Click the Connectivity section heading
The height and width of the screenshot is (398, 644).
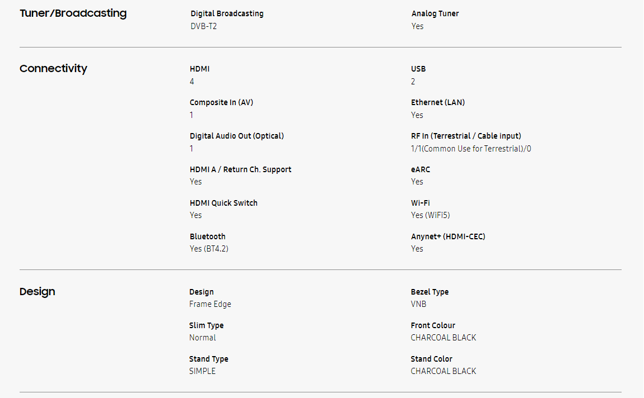53,69
